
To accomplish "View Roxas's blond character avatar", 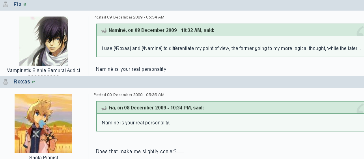I will 43,124.
